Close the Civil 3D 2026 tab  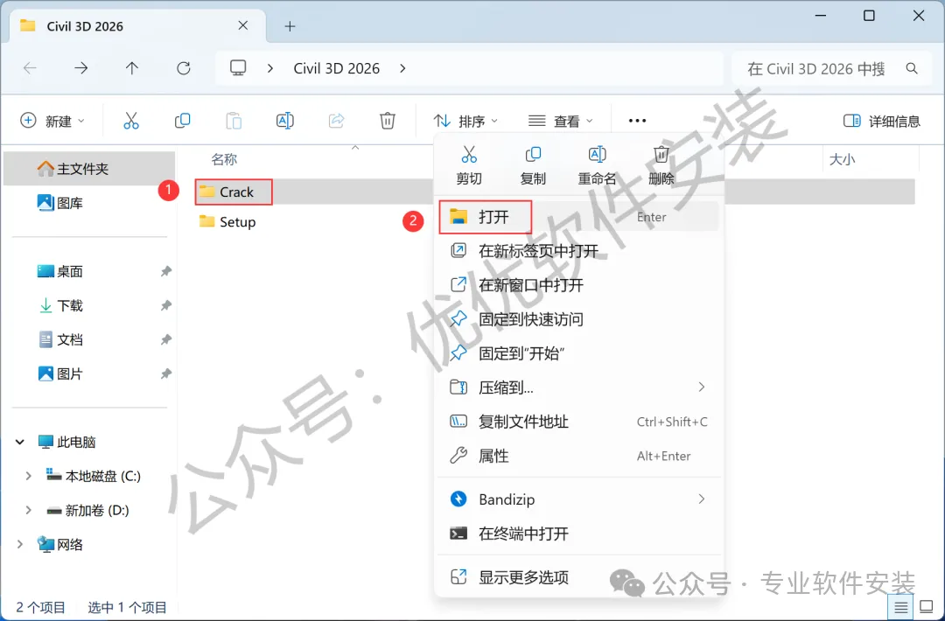243,25
